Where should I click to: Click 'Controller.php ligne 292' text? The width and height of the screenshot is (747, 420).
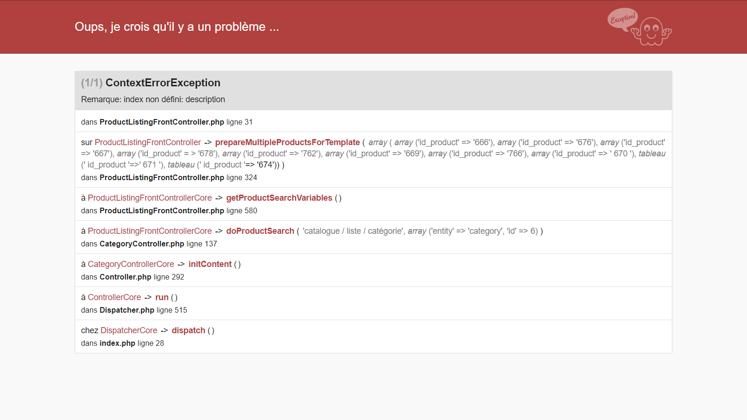pos(142,277)
